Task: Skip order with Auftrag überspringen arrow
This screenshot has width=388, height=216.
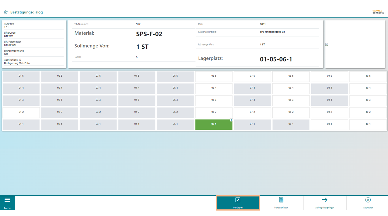Action: click(325, 203)
